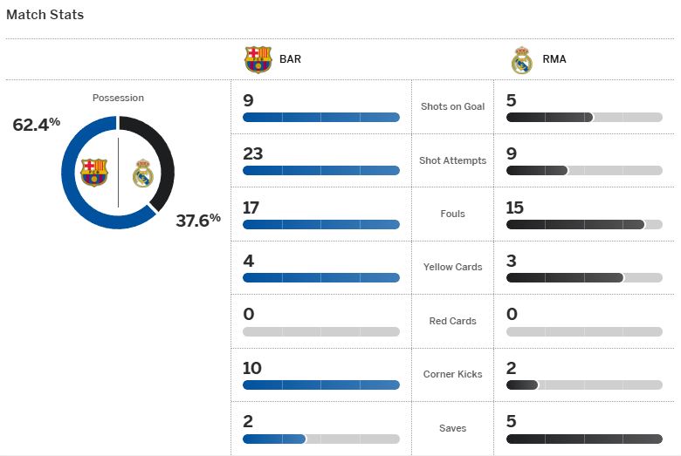Click the Real Madrid crest inside the possession chart
This screenshot has width=681, height=456.
click(x=143, y=174)
